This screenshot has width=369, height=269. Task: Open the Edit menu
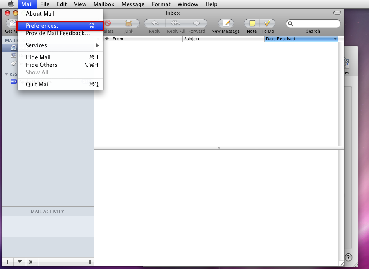[62, 4]
